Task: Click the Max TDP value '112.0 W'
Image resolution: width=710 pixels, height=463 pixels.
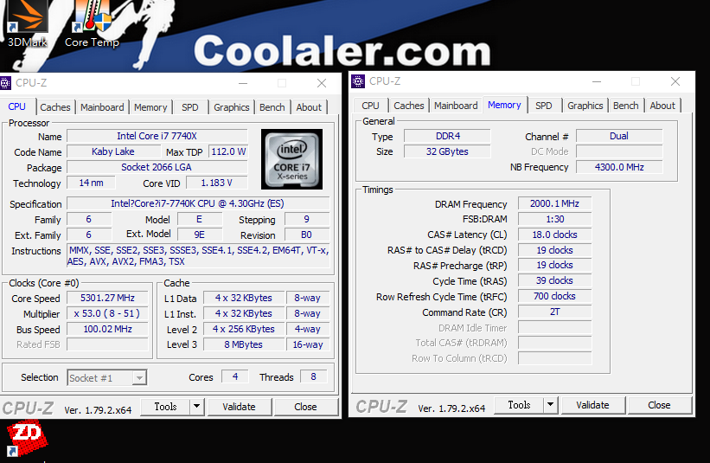Action: pos(227,151)
